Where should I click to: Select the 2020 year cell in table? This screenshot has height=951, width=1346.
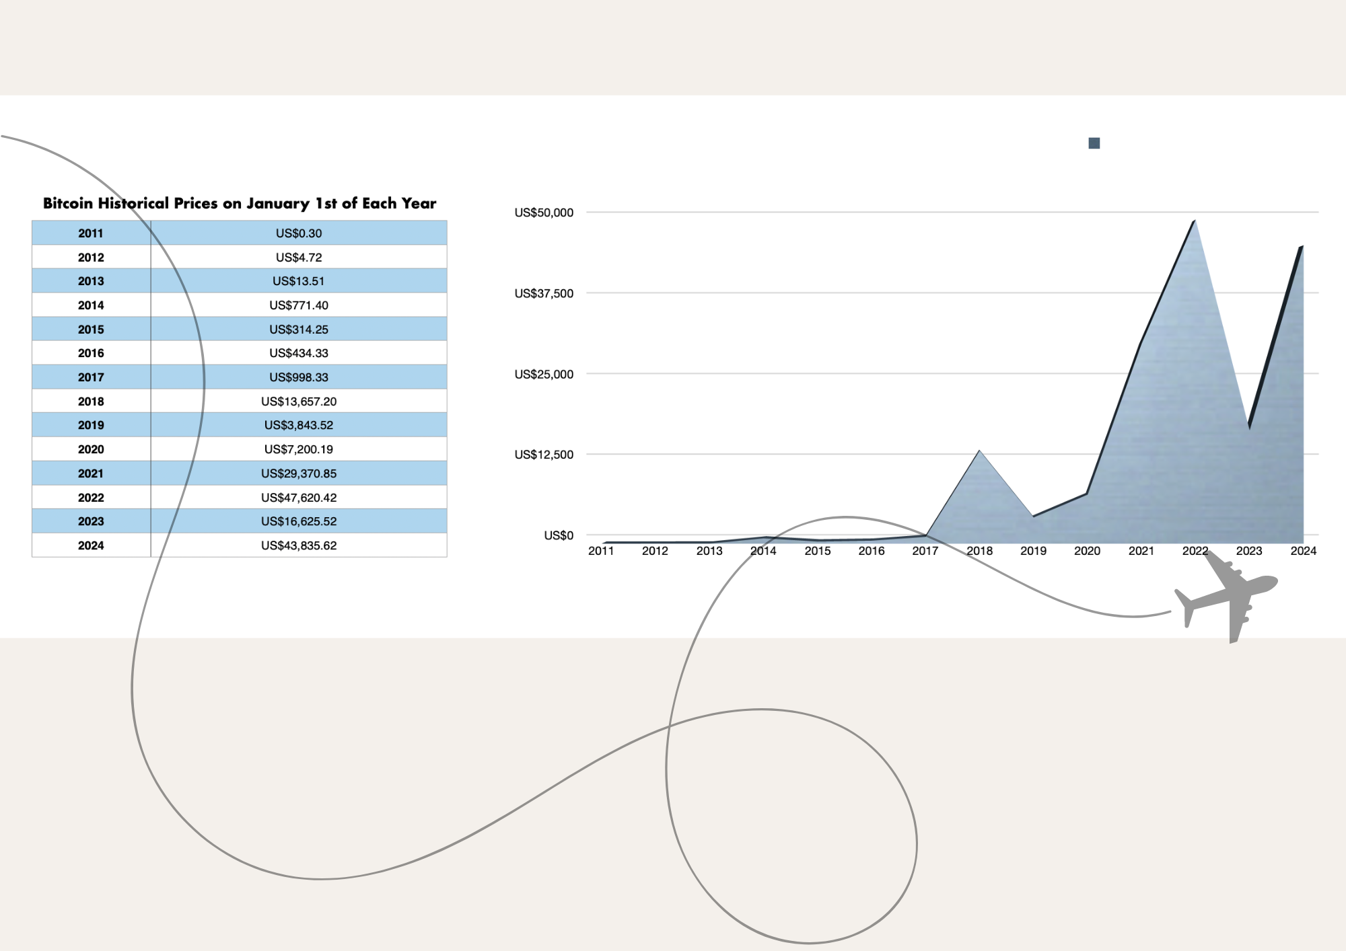coord(91,449)
